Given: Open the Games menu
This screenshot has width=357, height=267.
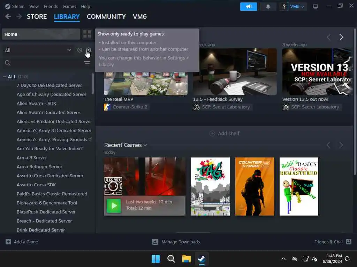Looking at the screenshot, I should (x=69, y=6).
